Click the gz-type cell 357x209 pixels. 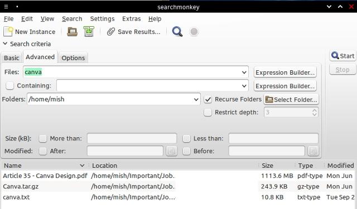pos(308,187)
